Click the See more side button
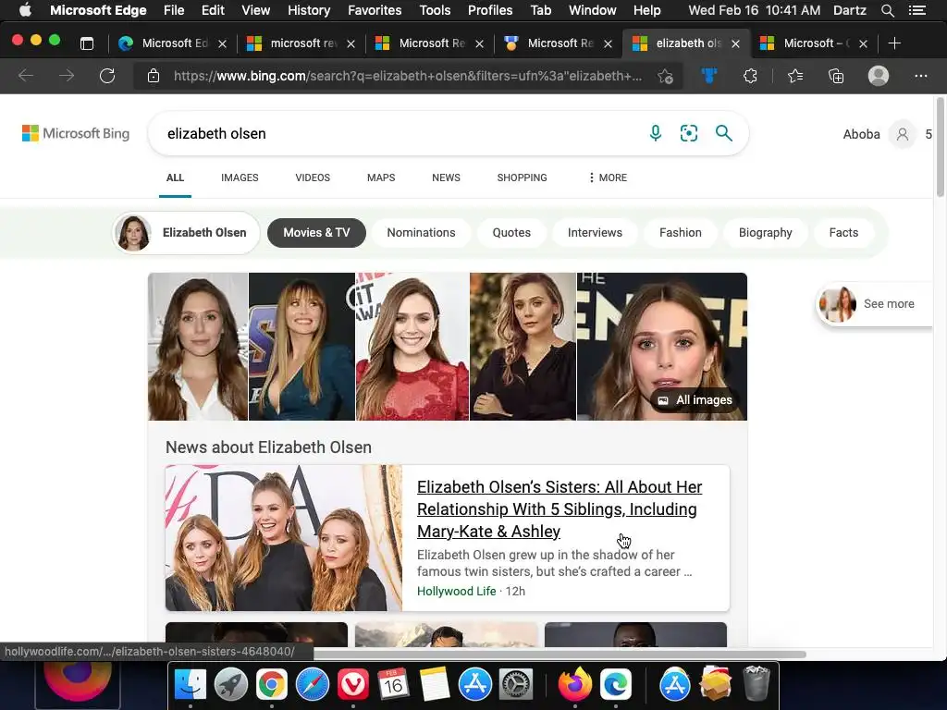The width and height of the screenshot is (947, 710). pyautogui.click(x=874, y=303)
